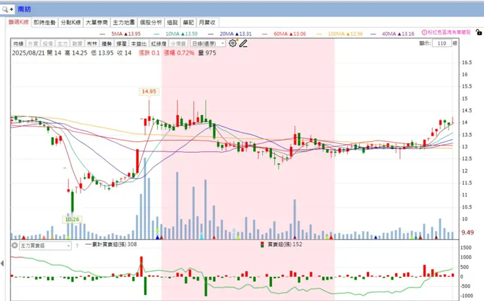Screen dimensions: 484x301
Task: Open the 分點K線 tab
Action: [71, 22]
